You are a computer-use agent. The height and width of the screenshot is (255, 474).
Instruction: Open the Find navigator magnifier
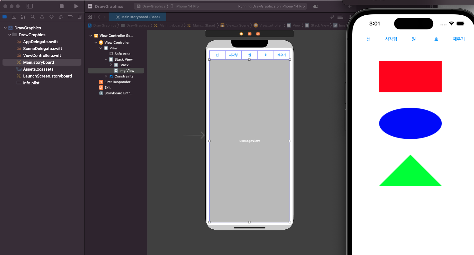click(x=33, y=17)
